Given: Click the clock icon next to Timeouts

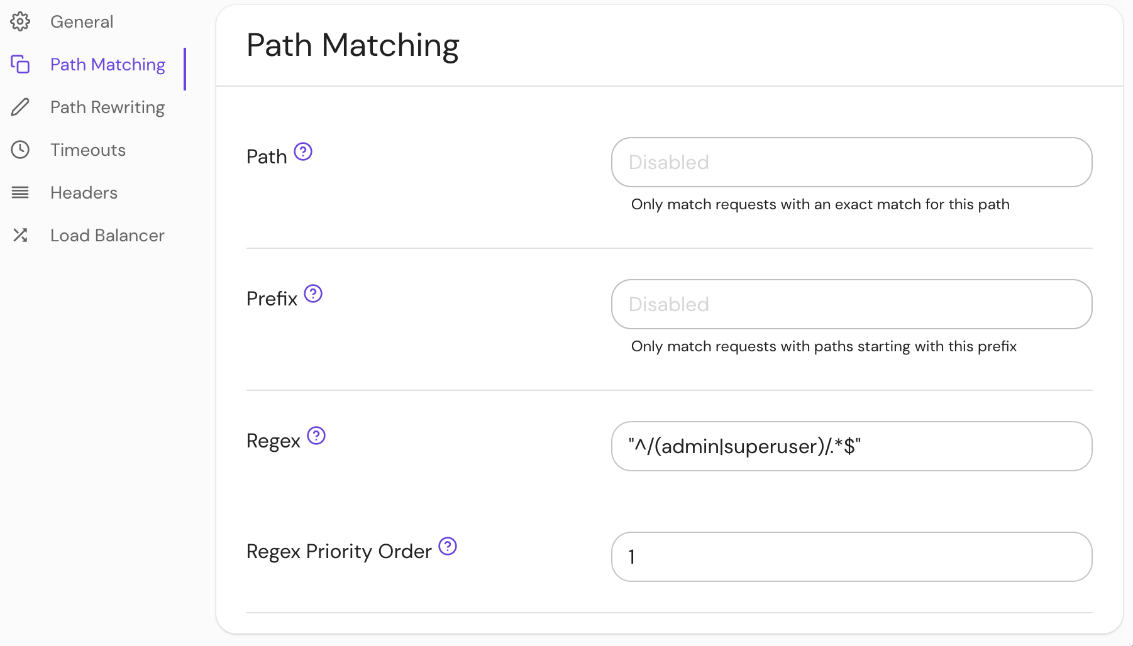Looking at the screenshot, I should click(21, 150).
